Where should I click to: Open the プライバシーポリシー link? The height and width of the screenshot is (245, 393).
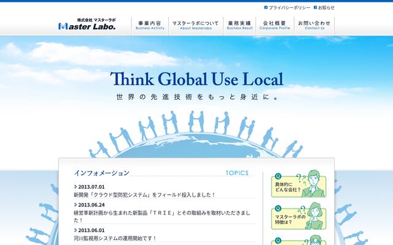coord(289,8)
